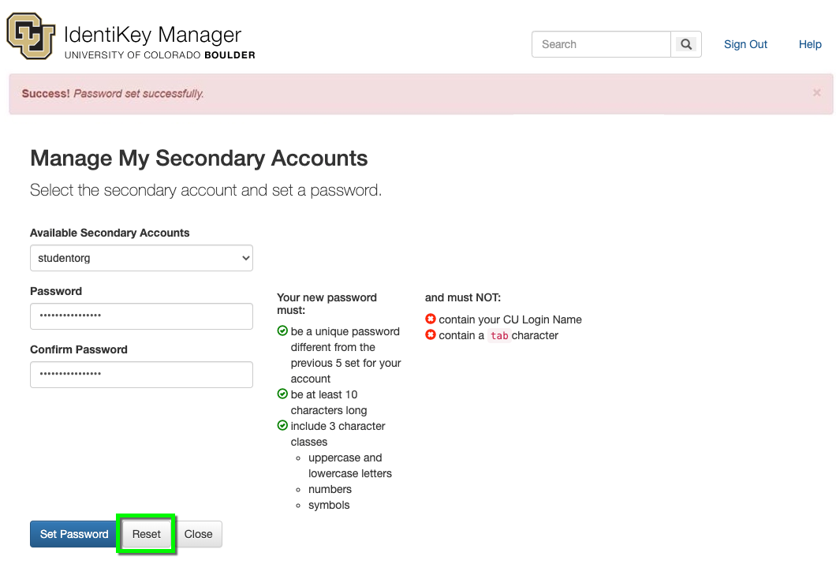Click the IdentiKey Manager title text
This screenshot has width=836, height=564.
click(x=152, y=35)
